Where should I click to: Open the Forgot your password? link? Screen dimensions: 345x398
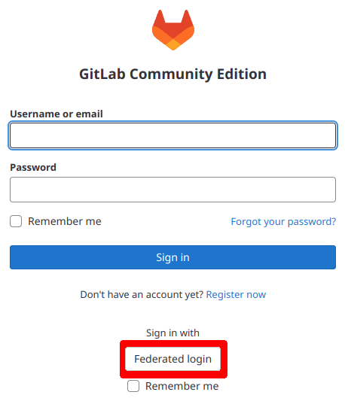point(283,222)
